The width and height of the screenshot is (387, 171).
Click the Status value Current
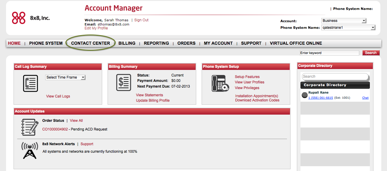point(178,75)
